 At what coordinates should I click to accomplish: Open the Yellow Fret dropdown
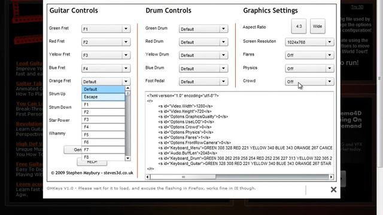(106, 55)
